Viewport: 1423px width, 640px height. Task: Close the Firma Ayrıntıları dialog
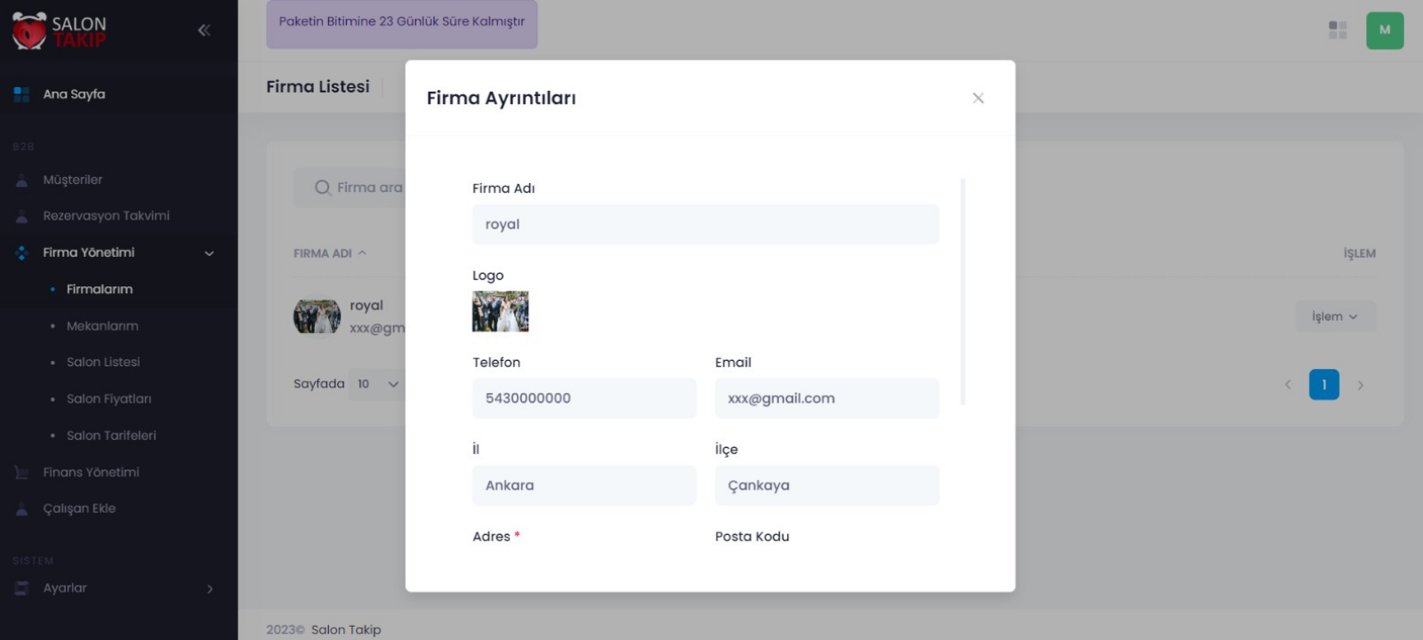point(977,99)
